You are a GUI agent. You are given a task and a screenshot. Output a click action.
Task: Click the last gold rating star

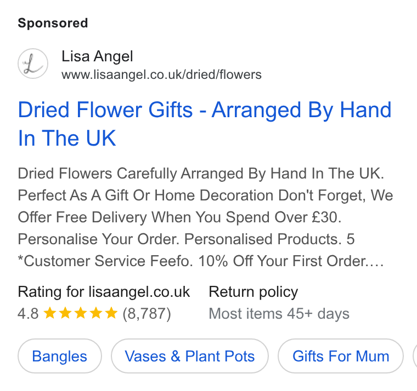coord(111,313)
